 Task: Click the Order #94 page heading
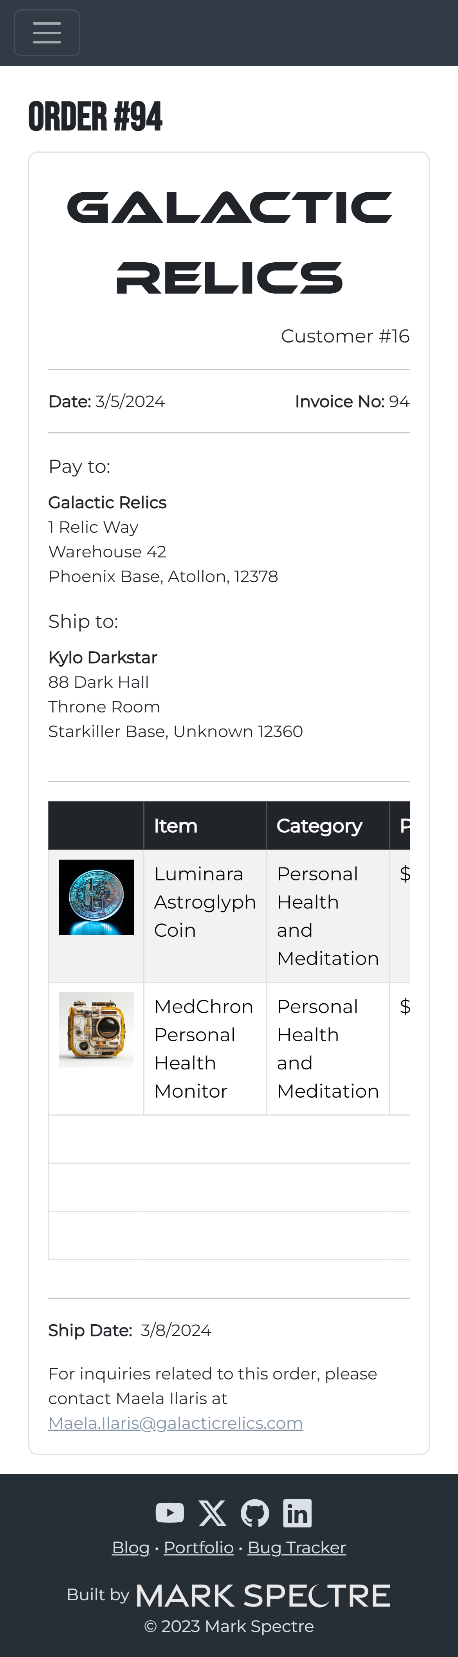(96, 117)
